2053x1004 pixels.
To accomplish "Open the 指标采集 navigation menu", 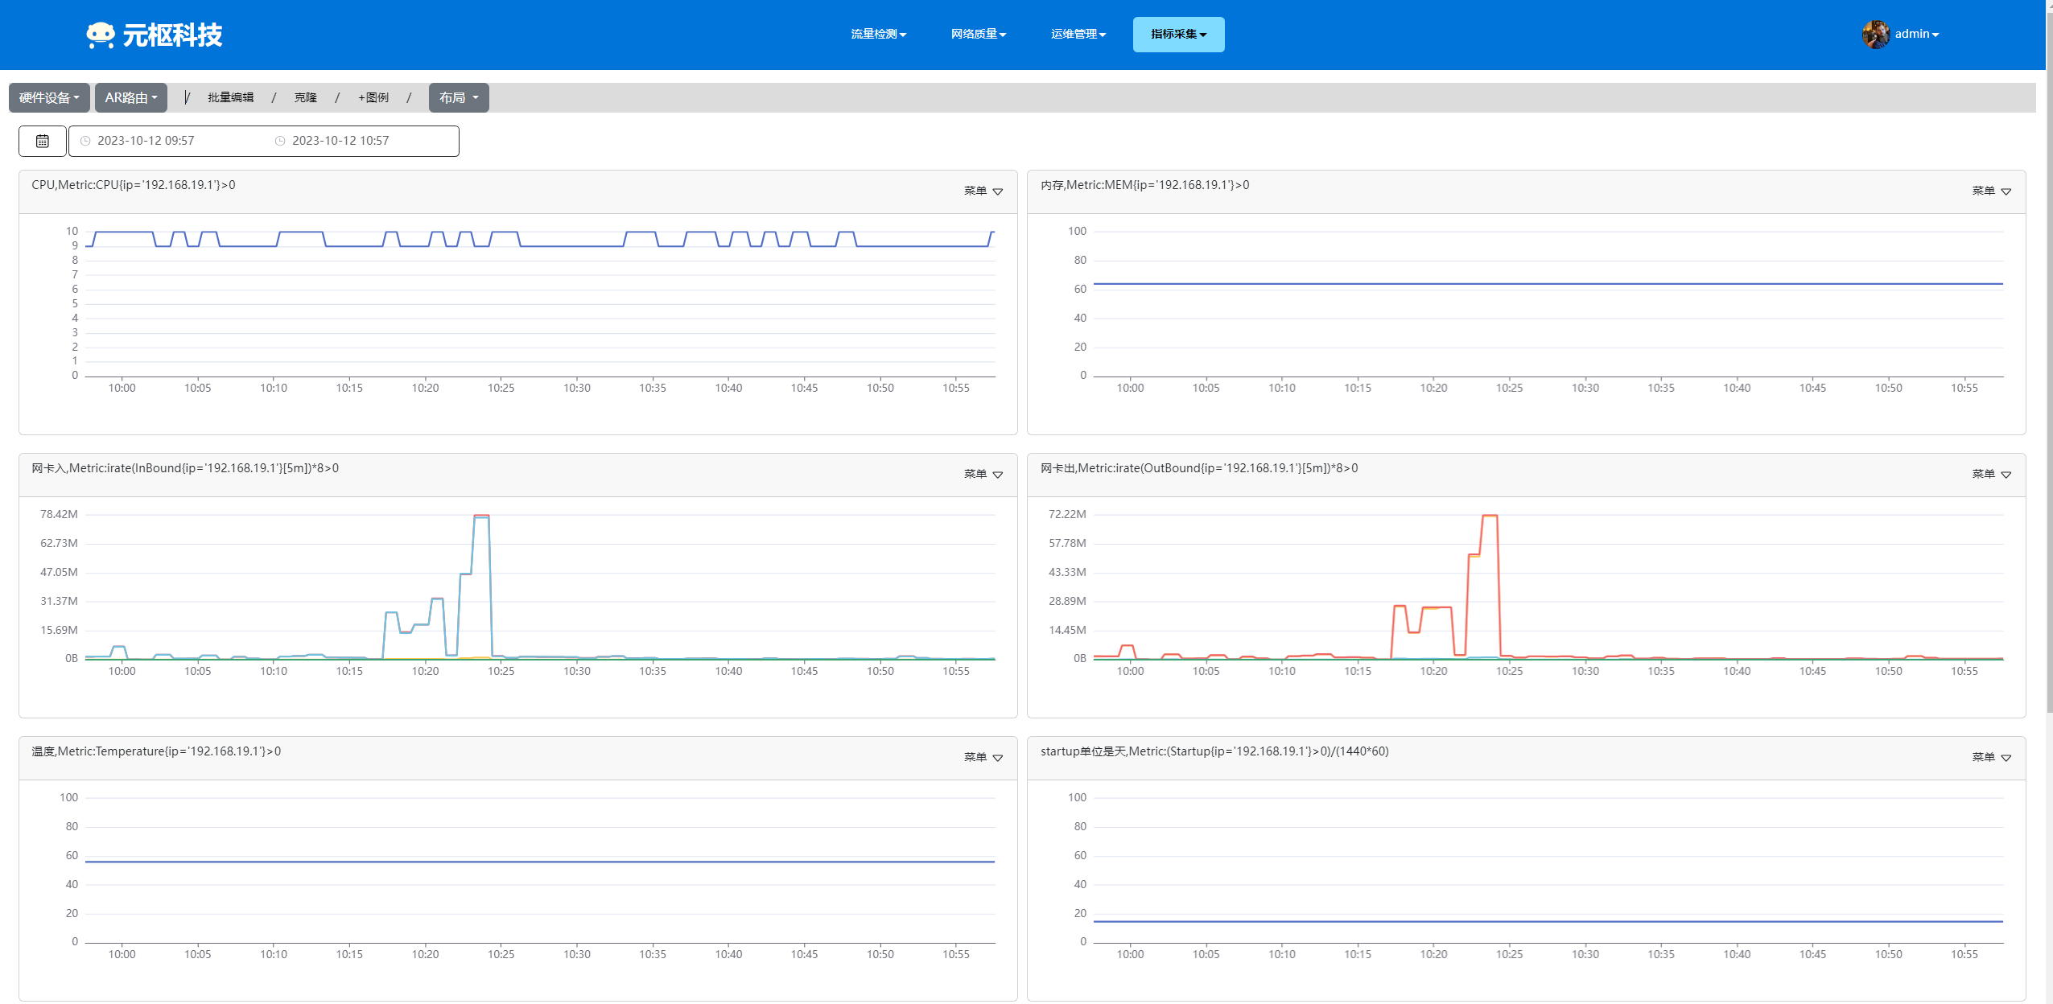I will pyautogui.click(x=1178, y=34).
